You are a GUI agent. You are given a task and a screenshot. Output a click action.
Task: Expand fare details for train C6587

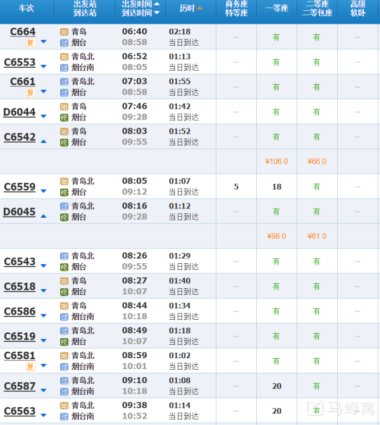[x=43, y=391]
